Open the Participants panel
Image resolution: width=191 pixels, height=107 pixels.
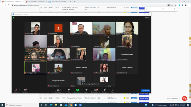point(58,90)
